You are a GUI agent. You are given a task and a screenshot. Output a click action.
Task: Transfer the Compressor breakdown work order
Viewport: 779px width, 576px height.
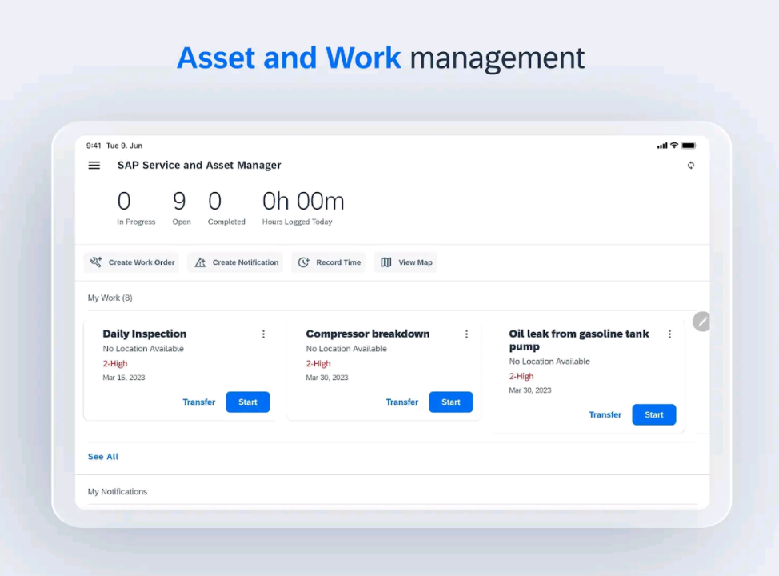point(402,402)
